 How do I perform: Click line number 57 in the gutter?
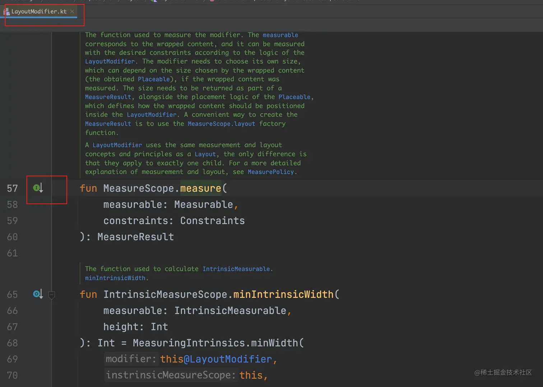click(12, 188)
